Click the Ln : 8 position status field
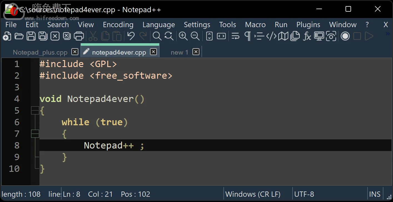Viewport: 393px width, 202px height. 72,194
